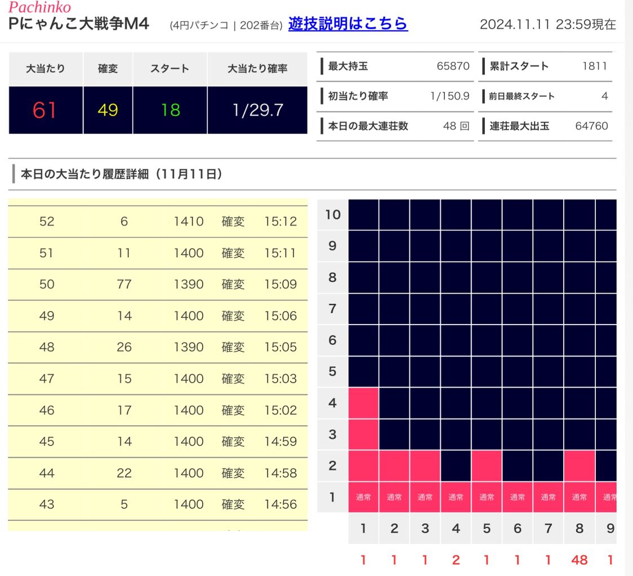Click the 累計スタート value 1811

[x=595, y=66]
